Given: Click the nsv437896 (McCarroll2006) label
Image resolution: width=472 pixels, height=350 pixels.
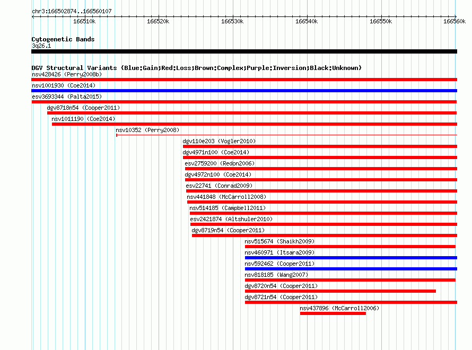Looking at the screenshot, I should tap(339, 308).
